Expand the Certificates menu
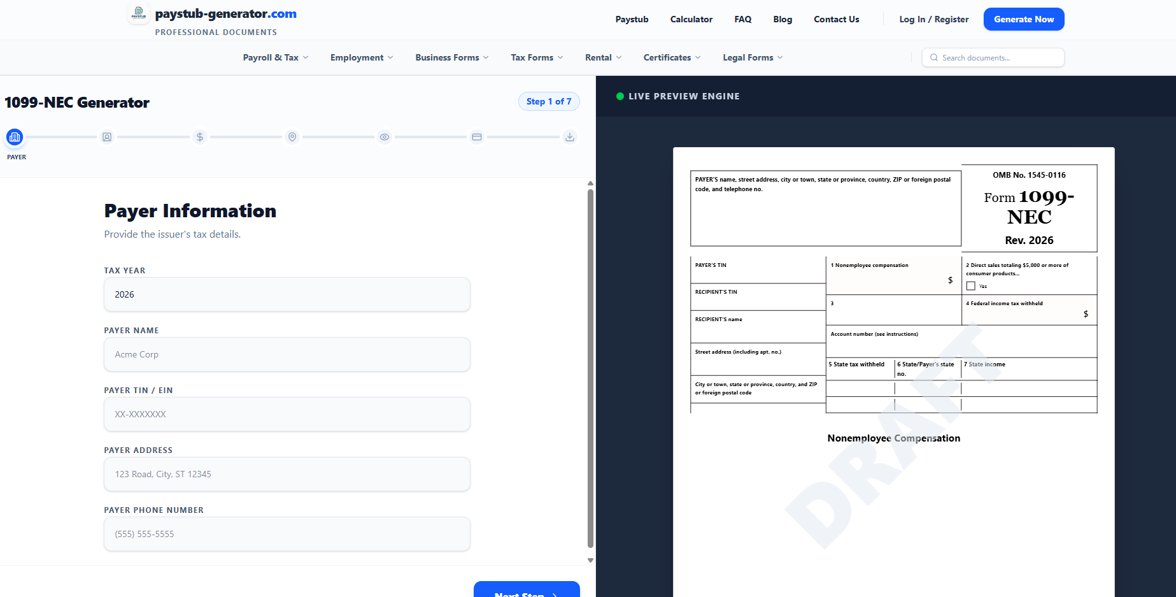The height and width of the screenshot is (597, 1176). point(672,57)
